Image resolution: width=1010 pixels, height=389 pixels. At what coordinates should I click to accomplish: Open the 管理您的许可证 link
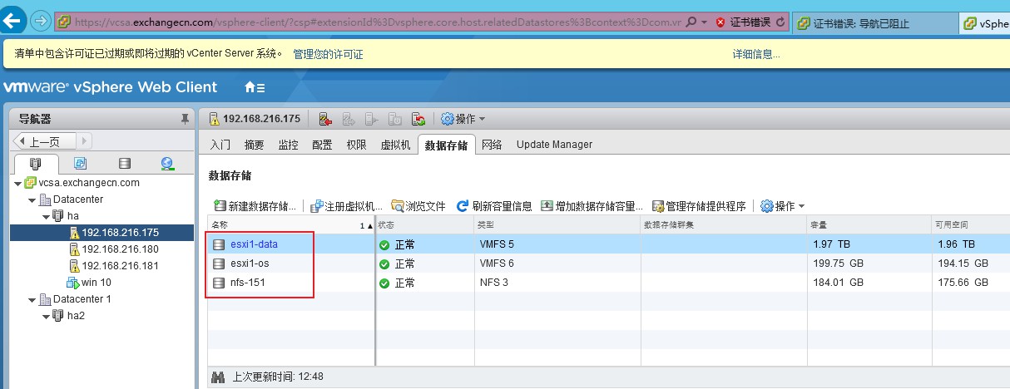point(329,54)
